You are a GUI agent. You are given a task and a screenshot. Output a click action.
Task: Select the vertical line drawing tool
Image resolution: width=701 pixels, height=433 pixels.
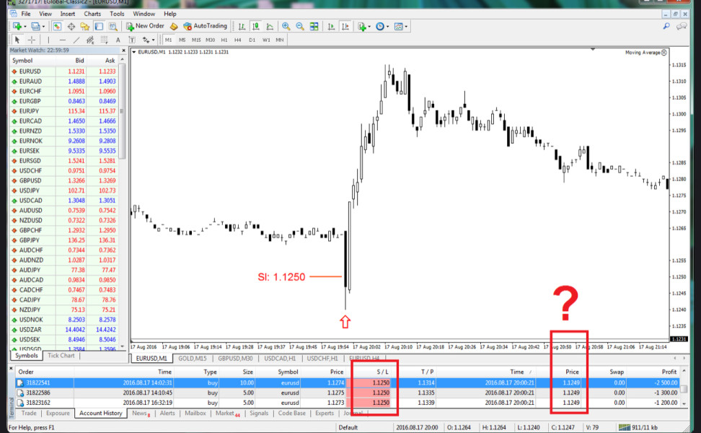49,40
